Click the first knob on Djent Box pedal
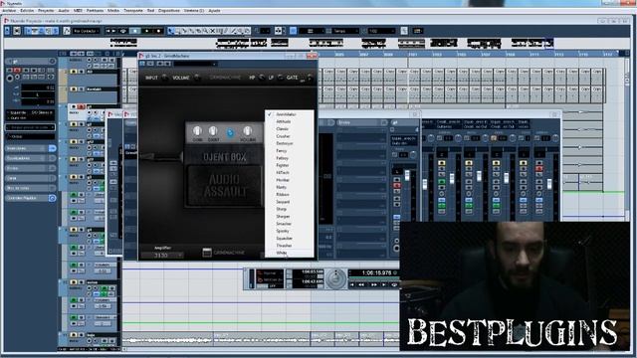This screenshot has width=637, height=358. click(197, 131)
